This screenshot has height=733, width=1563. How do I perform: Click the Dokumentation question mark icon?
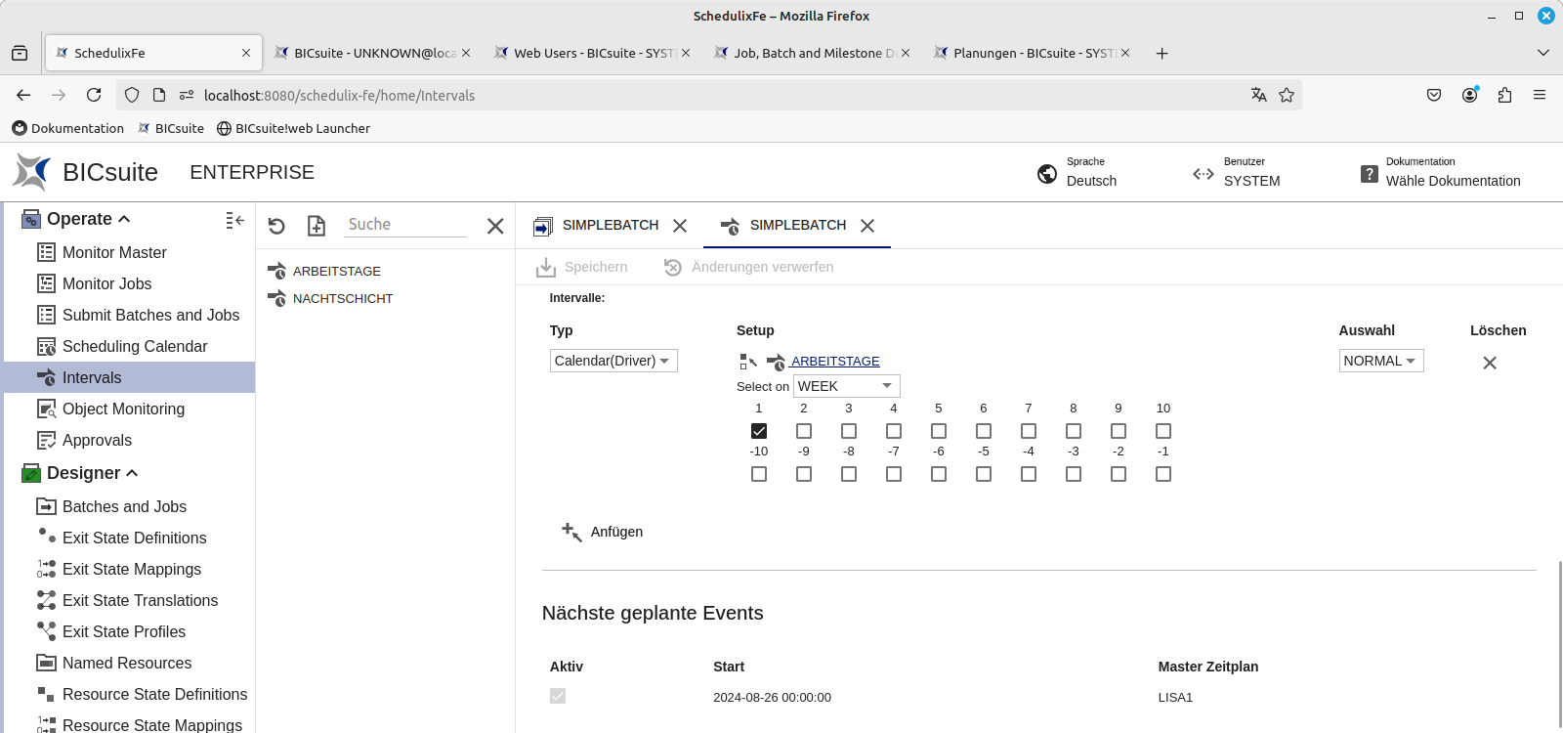tap(1370, 174)
